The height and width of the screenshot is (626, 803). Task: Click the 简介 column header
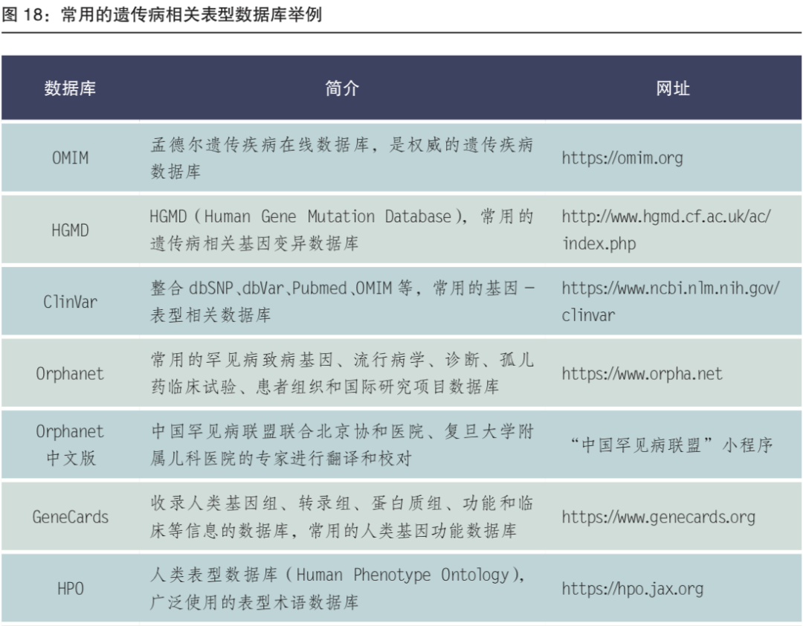tap(341, 88)
